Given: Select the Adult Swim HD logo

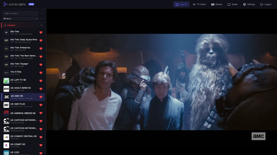Looking at the screenshot, I should tap(6, 89).
